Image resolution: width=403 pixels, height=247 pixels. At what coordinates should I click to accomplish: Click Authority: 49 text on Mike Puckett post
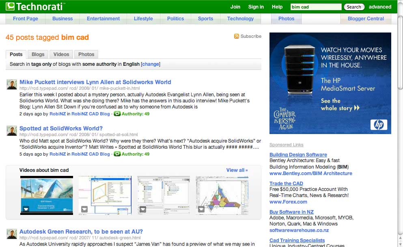[136, 114]
